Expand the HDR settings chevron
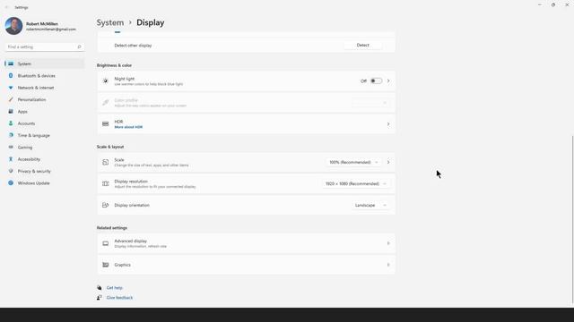 [x=388, y=124]
